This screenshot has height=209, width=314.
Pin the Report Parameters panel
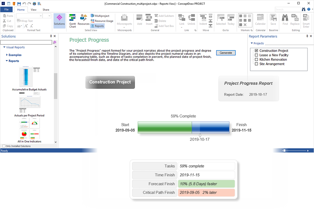[307, 36]
